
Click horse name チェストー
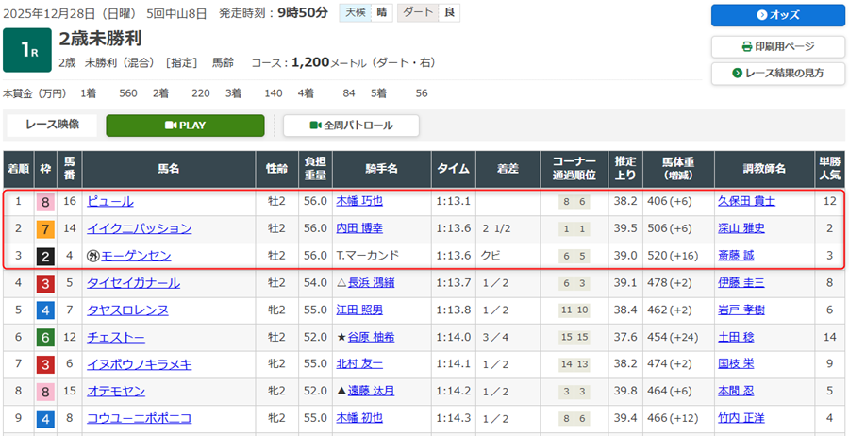pos(116,338)
